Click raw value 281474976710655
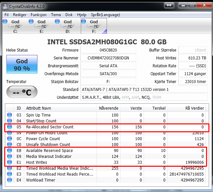 [x=186, y=174]
